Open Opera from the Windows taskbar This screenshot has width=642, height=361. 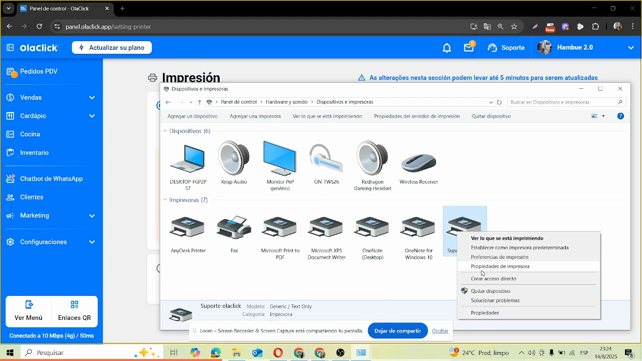(278, 352)
